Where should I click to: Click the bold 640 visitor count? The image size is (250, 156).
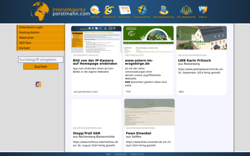[127, 82]
